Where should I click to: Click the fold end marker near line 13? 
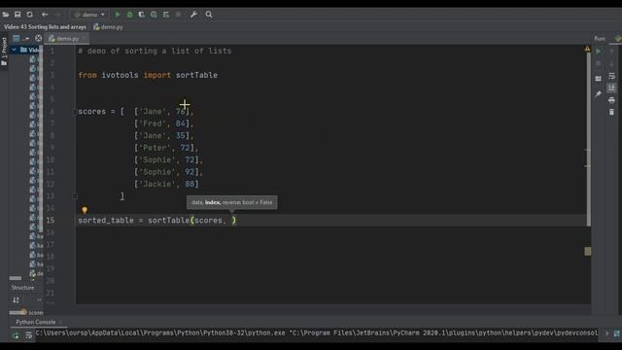75,196
